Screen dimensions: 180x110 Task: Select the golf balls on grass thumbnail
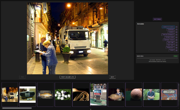pyautogui.click(x=63, y=94)
